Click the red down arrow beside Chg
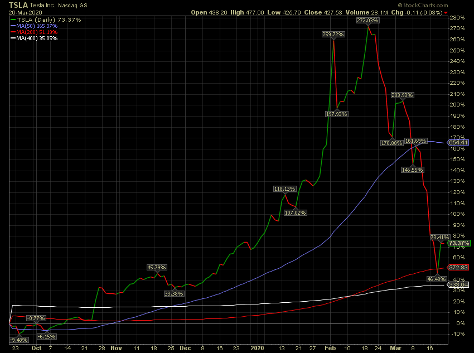474x353 pixels. (446, 13)
